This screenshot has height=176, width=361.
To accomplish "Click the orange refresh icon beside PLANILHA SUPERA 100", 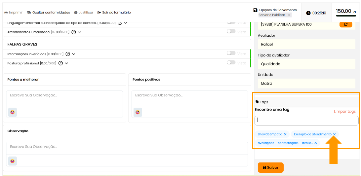I will [346, 24].
